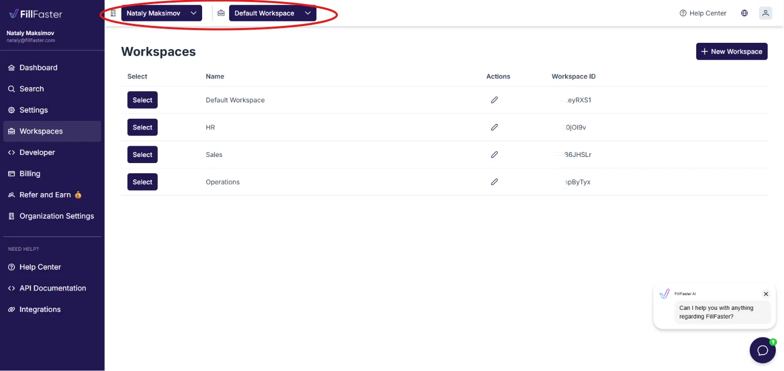Open the language globe icon

(744, 13)
